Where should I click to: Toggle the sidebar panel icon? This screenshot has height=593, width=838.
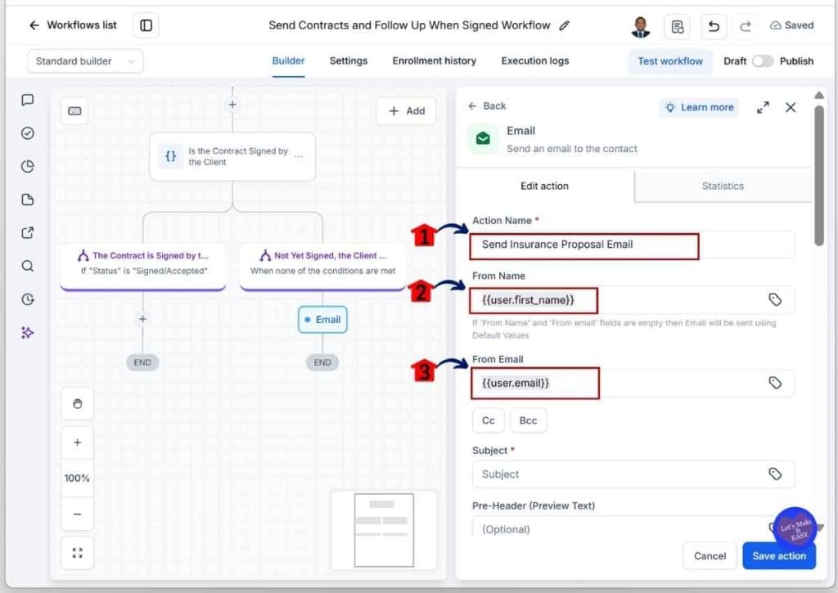tap(146, 25)
